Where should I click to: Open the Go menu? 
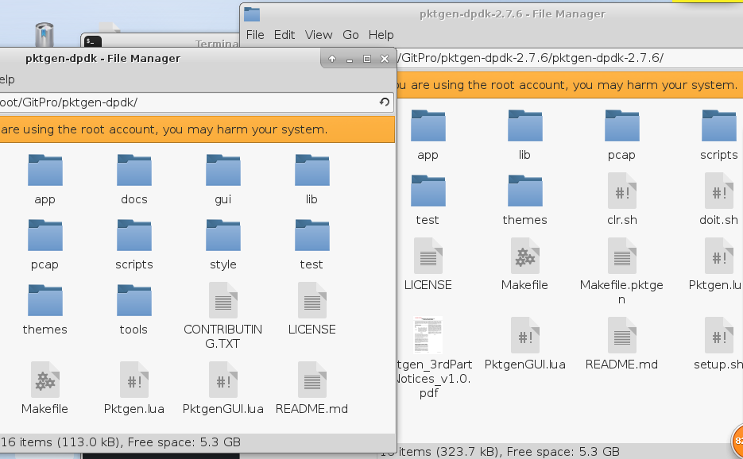[x=350, y=35]
